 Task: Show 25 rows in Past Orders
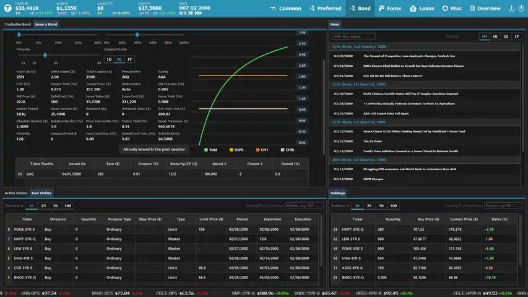[x=43, y=206]
